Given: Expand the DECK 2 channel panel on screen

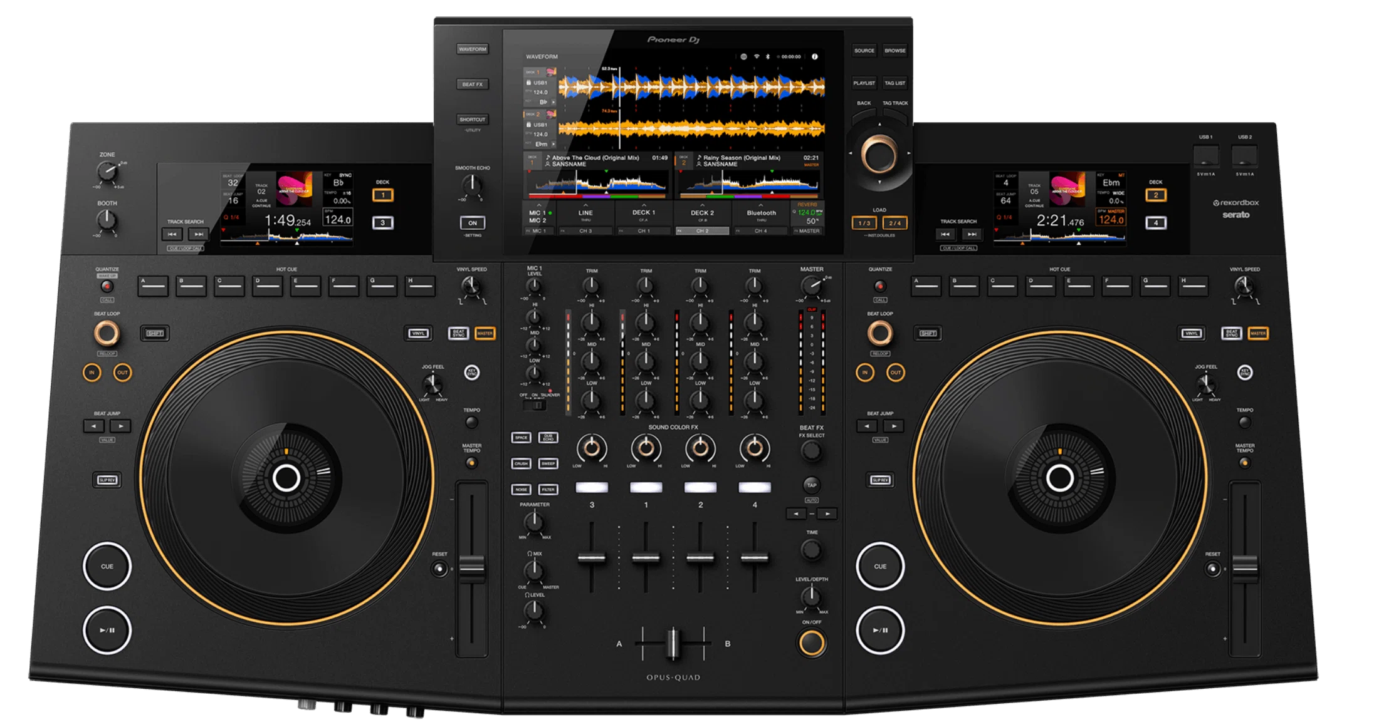Looking at the screenshot, I should [x=702, y=217].
